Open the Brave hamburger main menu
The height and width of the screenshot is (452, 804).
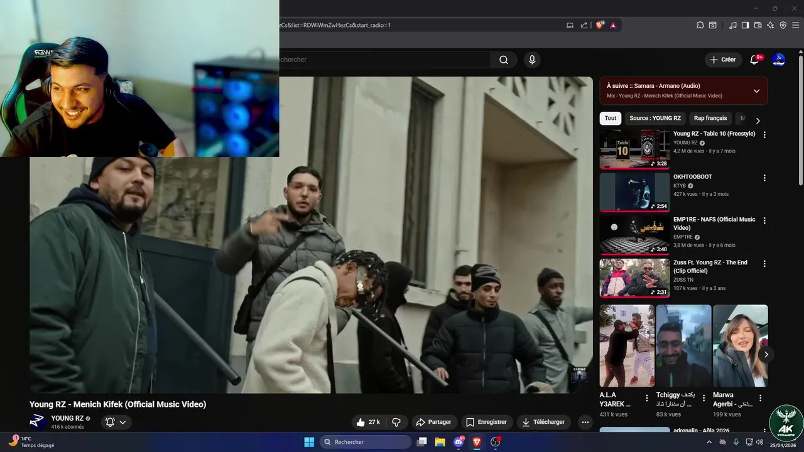(x=796, y=25)
